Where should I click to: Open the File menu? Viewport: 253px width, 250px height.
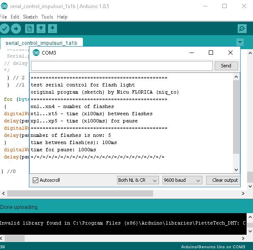click(3, 17)
